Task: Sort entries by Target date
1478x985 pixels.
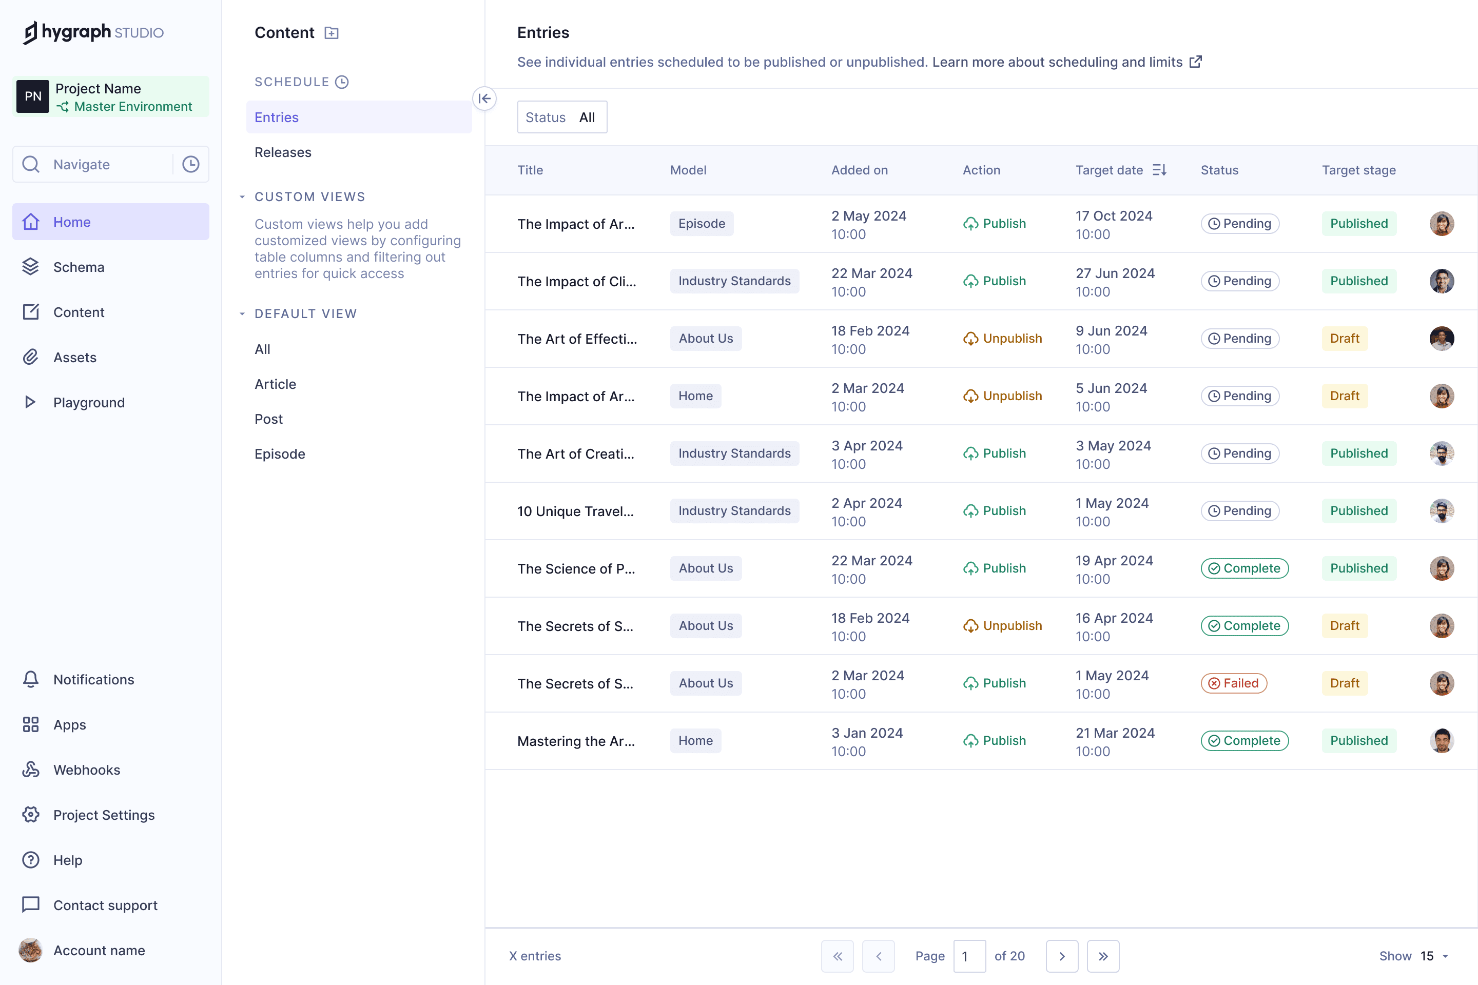Action: click(1159, 170)
